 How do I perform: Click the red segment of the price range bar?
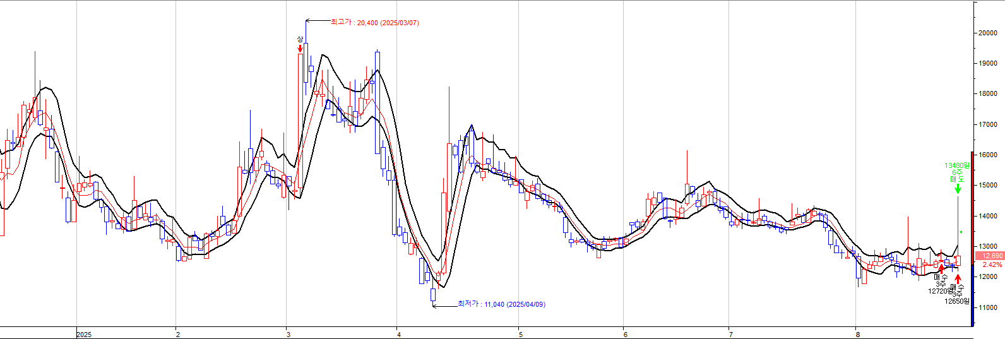(x=972, y=208)
